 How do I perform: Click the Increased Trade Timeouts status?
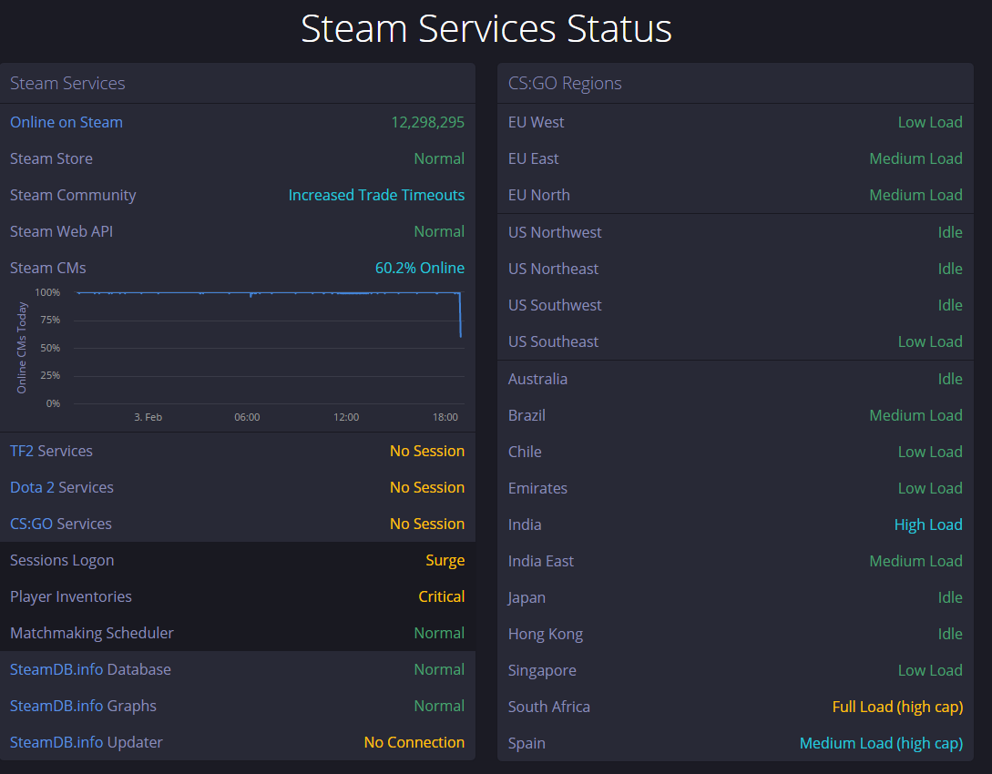tap(376, 195)
